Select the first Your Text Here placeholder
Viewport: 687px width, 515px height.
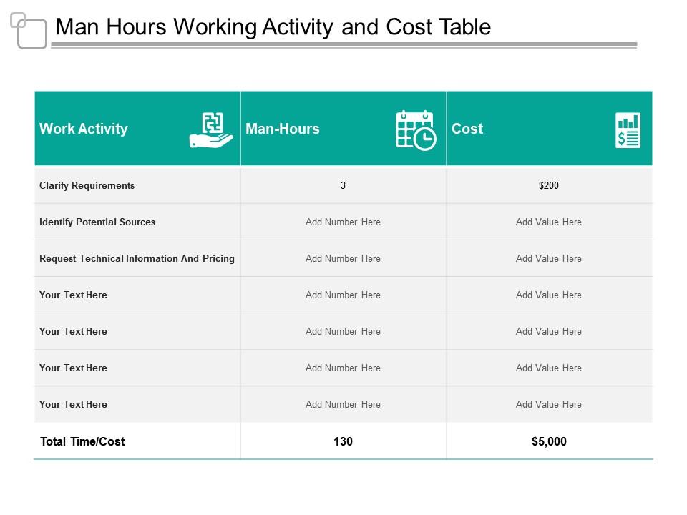73,295
